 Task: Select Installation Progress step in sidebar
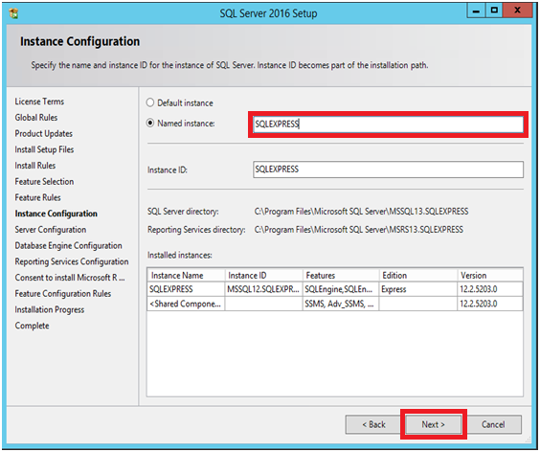[x=49, y=309]
